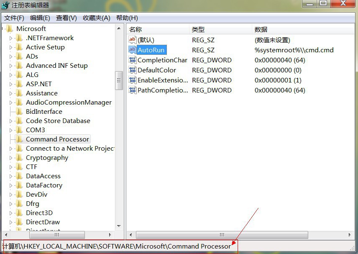Click the 数据 column header

point(261,30)
